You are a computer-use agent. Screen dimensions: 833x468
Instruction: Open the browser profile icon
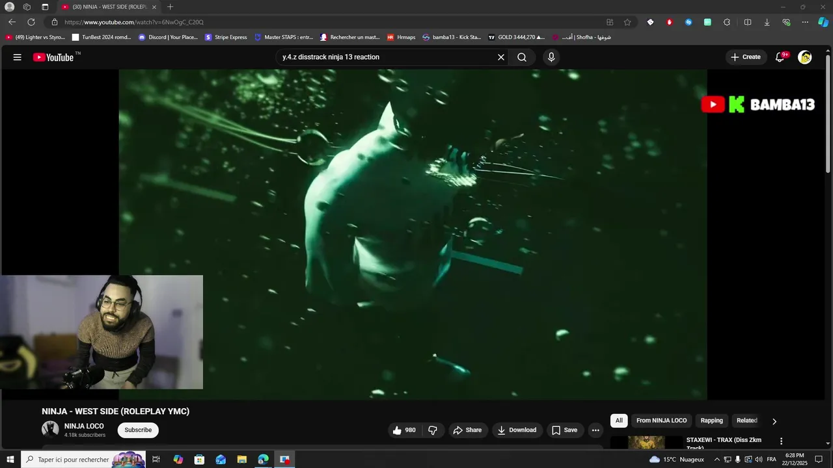point(9,7)
